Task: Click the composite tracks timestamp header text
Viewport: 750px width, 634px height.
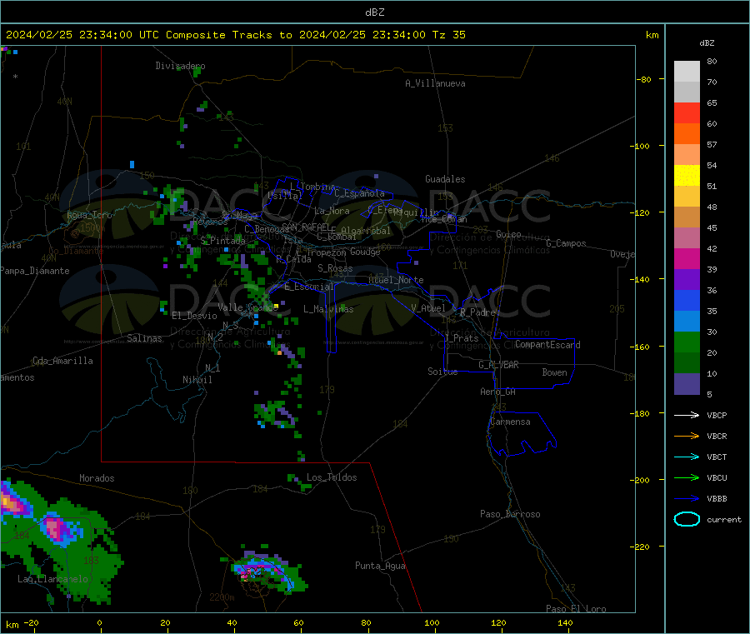Action: pyautogui.click(x=236, y=35)
